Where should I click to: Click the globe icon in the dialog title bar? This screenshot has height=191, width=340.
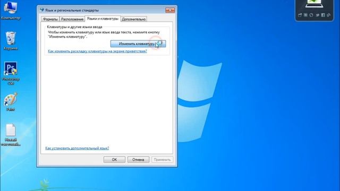42,10
